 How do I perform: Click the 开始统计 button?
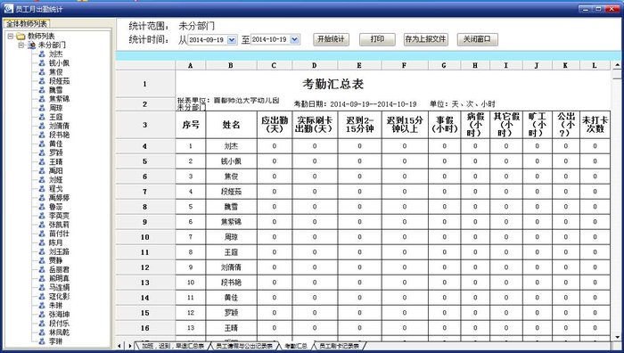331,39
